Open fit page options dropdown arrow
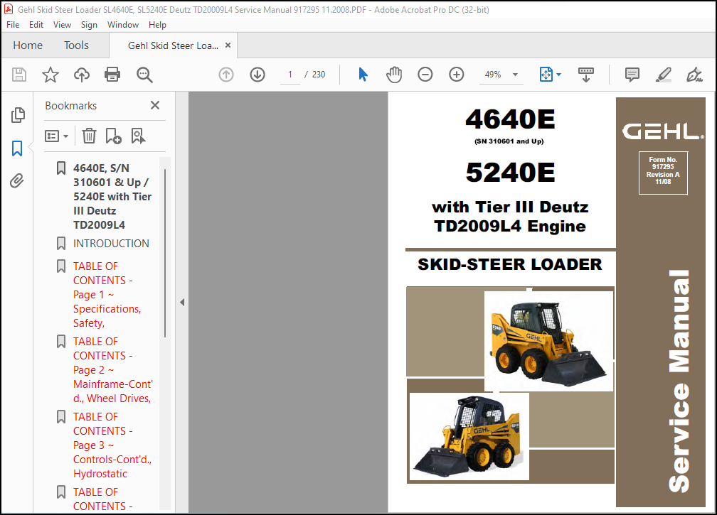 tap(559, 75)
